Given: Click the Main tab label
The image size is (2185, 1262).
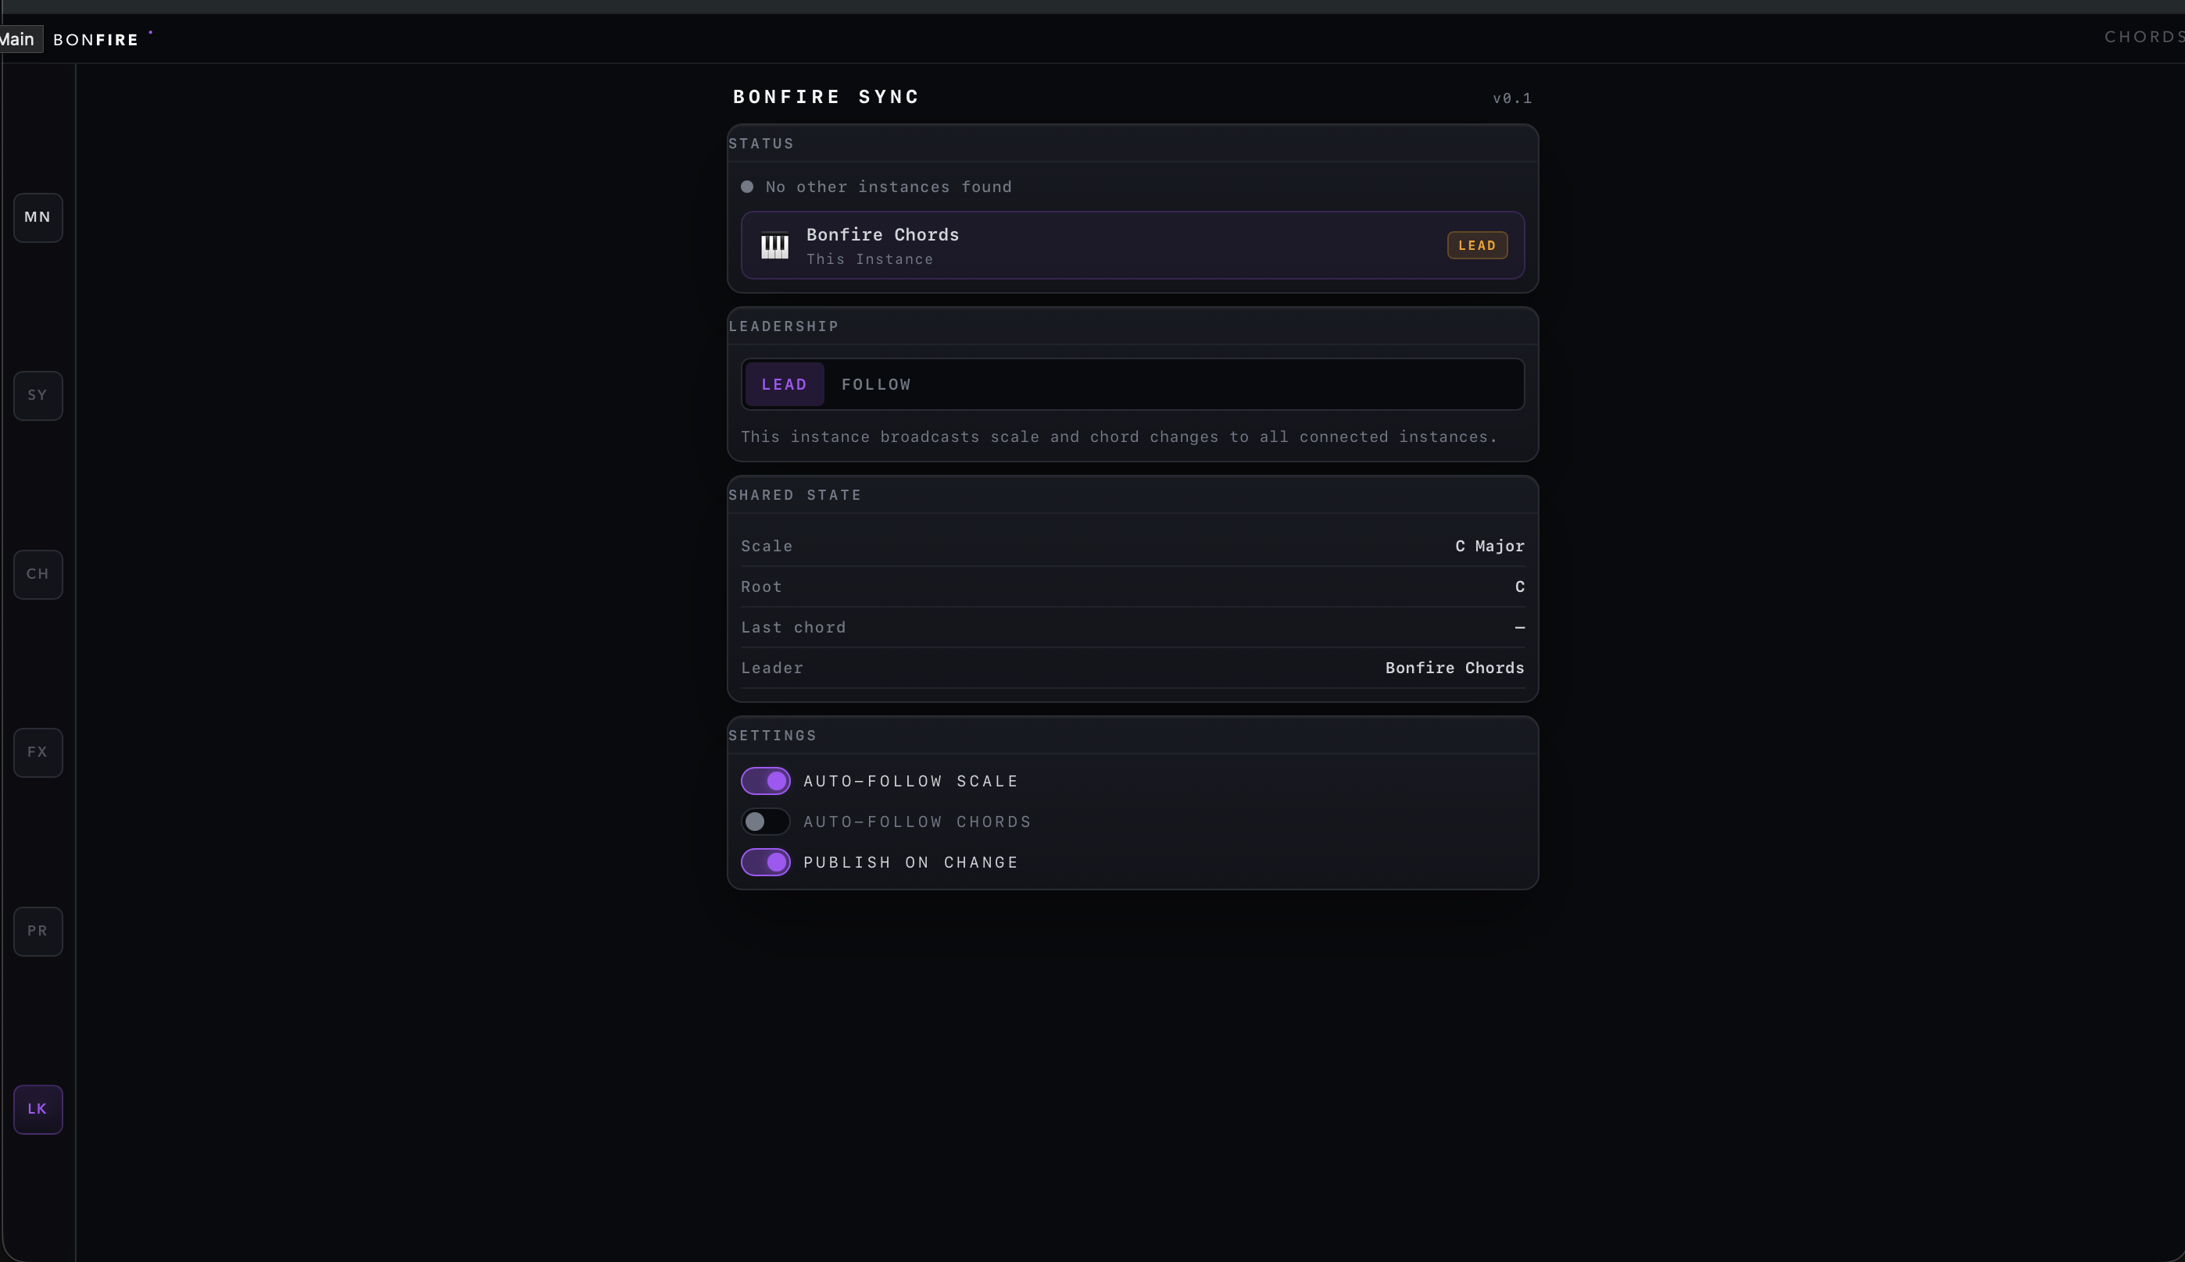Looking at the screenshot, I should click(x=19, y=40).
